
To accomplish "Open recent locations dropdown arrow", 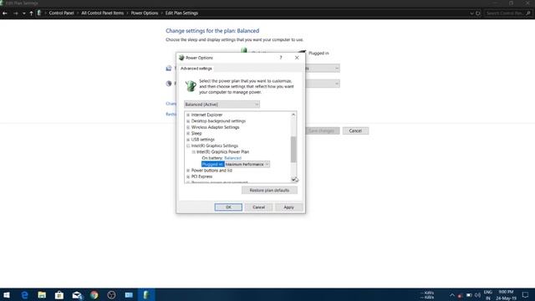I will [x=24, y=13].
